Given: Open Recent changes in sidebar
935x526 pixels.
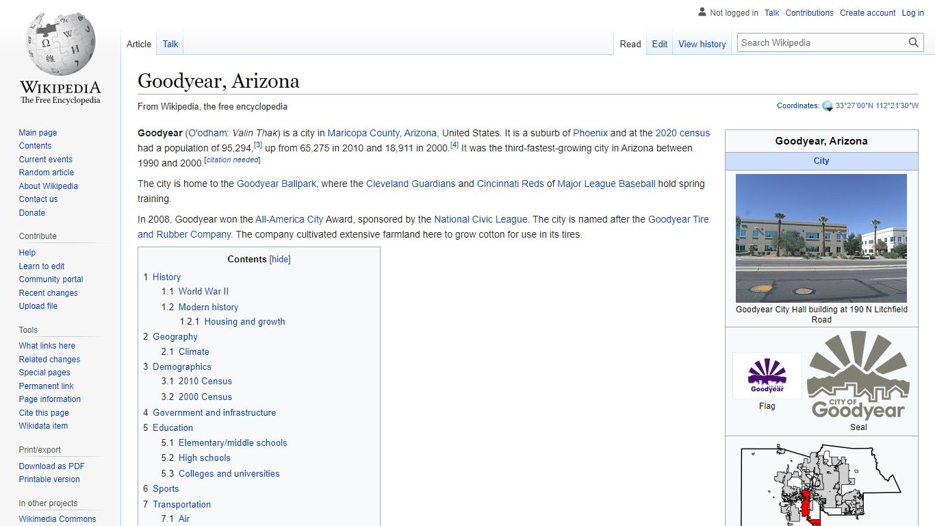Looking at the screenshot, I should point(48,293).
